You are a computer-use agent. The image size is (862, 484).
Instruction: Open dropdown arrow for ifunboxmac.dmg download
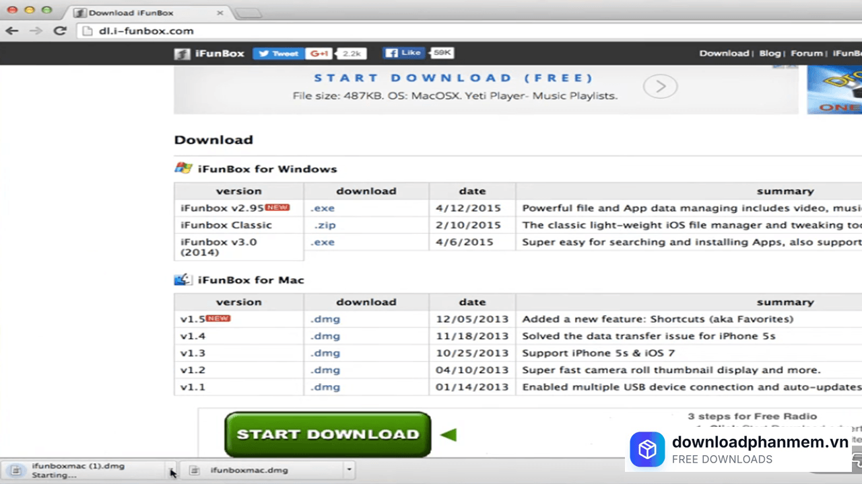click(x=349, y=470)
